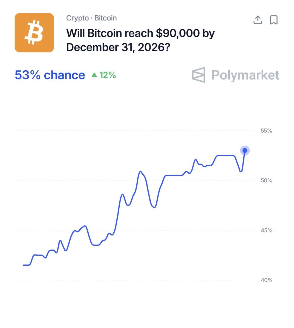Tap the share/upload icon

pyautogui.click(x=258, y=20)
